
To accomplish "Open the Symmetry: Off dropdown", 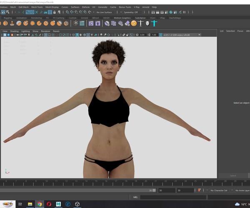I will [x=132, y=12].
